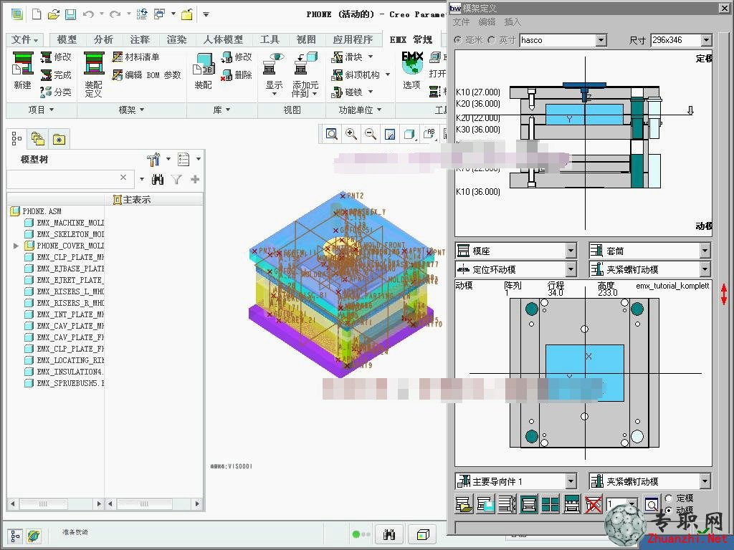Viewport: 734px width, 550px height.
Task: Switch to the 渲染 ribbon tab
Action: [176, 40]
